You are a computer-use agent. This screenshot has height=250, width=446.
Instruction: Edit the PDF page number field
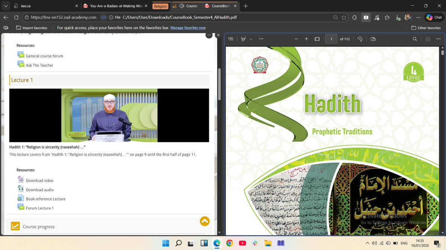(x=331, y=39)
